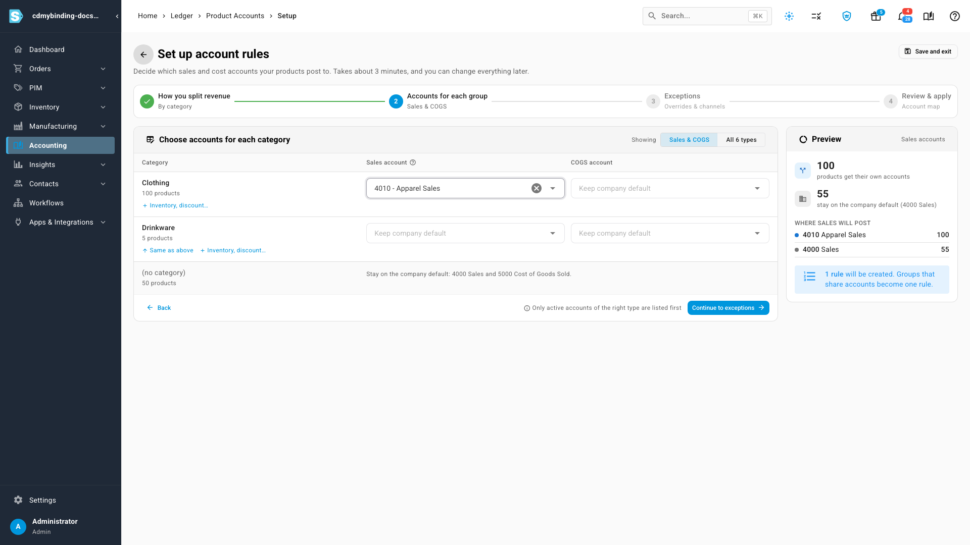This screenshot has height=545, width=970.
Task: Open Accounting in the sidebar
Action: [x=61, y=145]
